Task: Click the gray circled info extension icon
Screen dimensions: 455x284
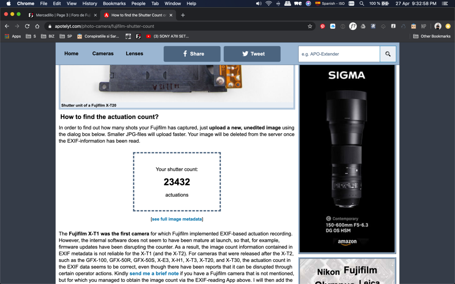Action: point(343,27)
